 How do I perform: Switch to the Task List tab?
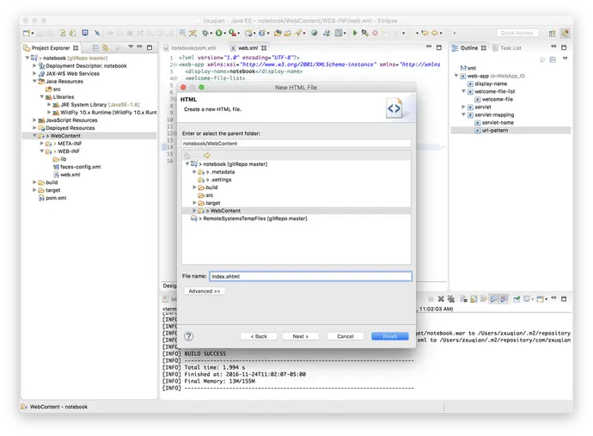510,48
